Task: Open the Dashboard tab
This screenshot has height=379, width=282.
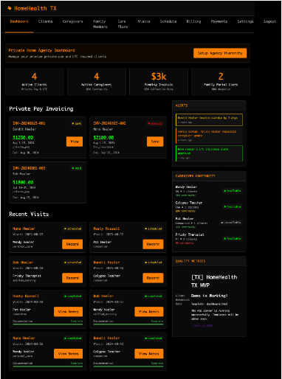Action: (x=19, y=21)
